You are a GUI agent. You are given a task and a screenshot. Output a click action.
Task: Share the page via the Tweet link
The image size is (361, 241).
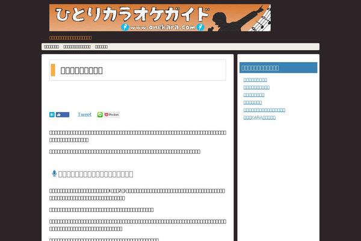84,114
